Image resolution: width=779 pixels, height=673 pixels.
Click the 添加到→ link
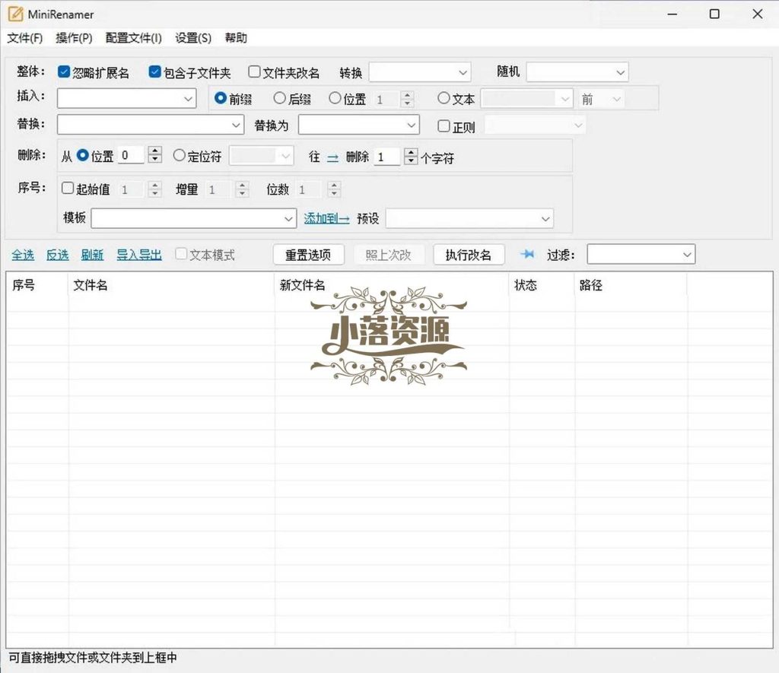[326, 218]
